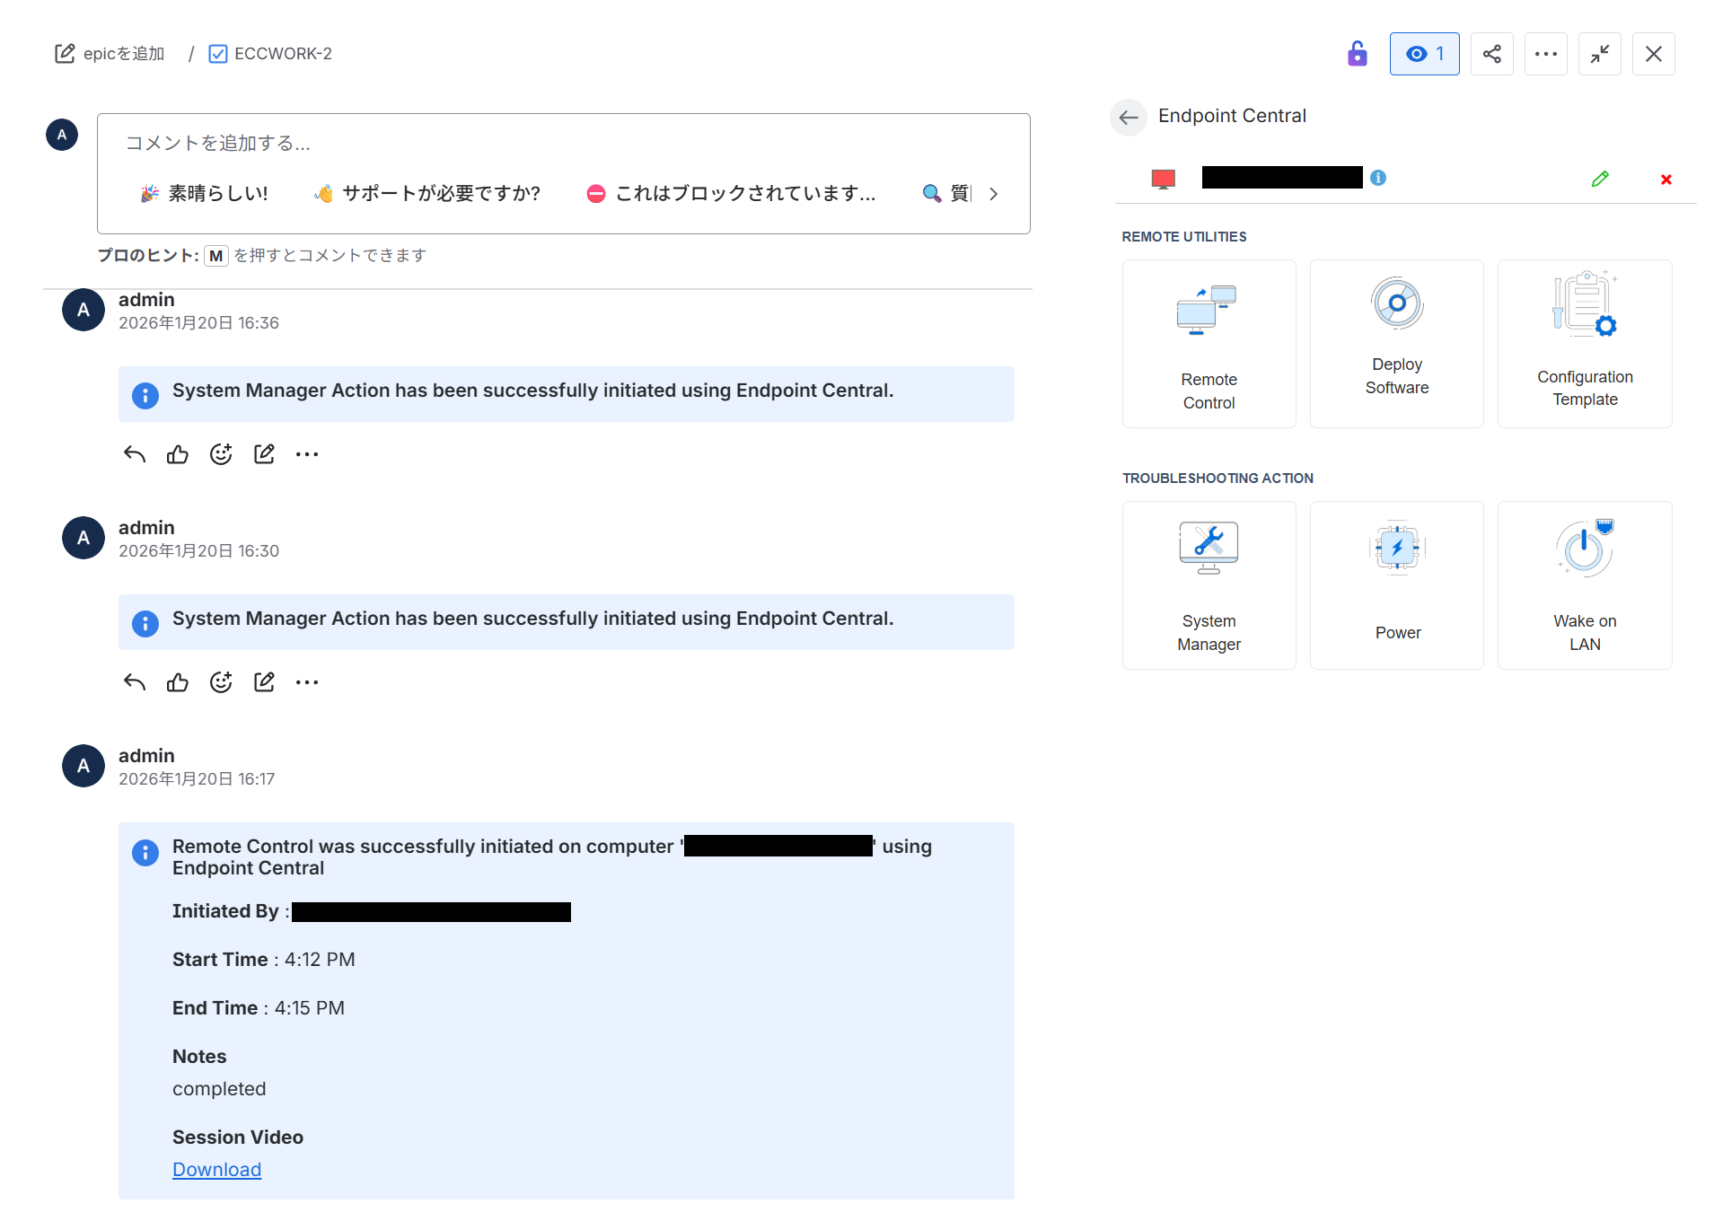Launch System Manager troubleshooting action
This screenshot has height=1212, width=1714.
1209,585
